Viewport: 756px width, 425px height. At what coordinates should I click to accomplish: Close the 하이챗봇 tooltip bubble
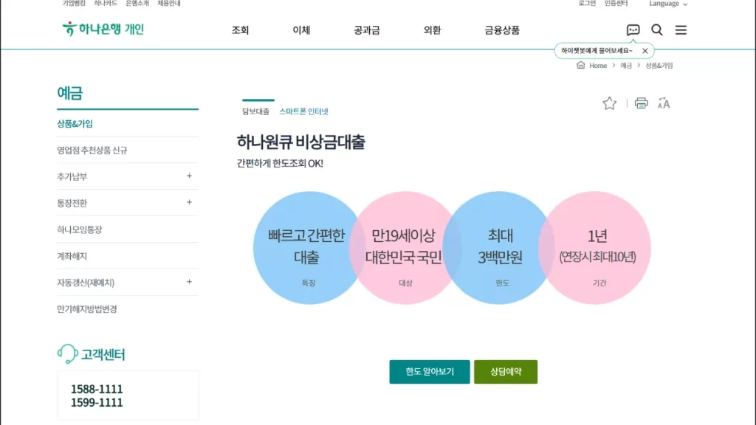(x=645, y=51)
